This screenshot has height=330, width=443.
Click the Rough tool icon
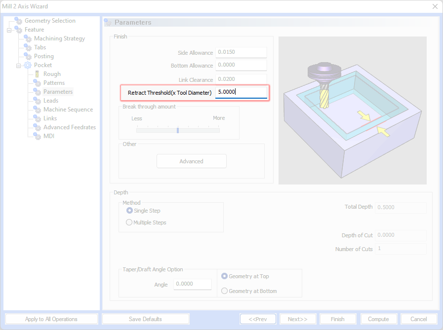(37, 74)
